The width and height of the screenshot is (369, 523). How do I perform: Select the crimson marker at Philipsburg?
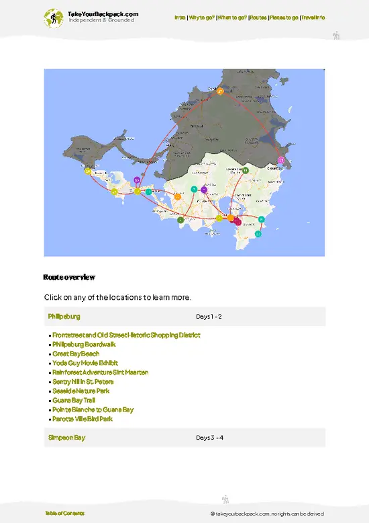[x=238, y=221]
